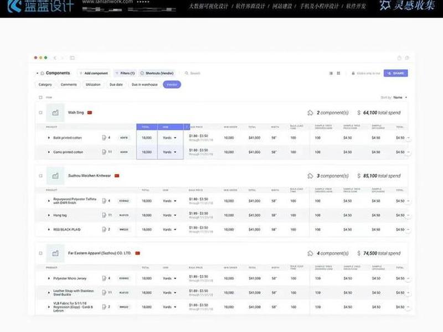This screenshot has height=332, width=443.
Task: Expand the Hang tag row
Action: pos(49,215)
